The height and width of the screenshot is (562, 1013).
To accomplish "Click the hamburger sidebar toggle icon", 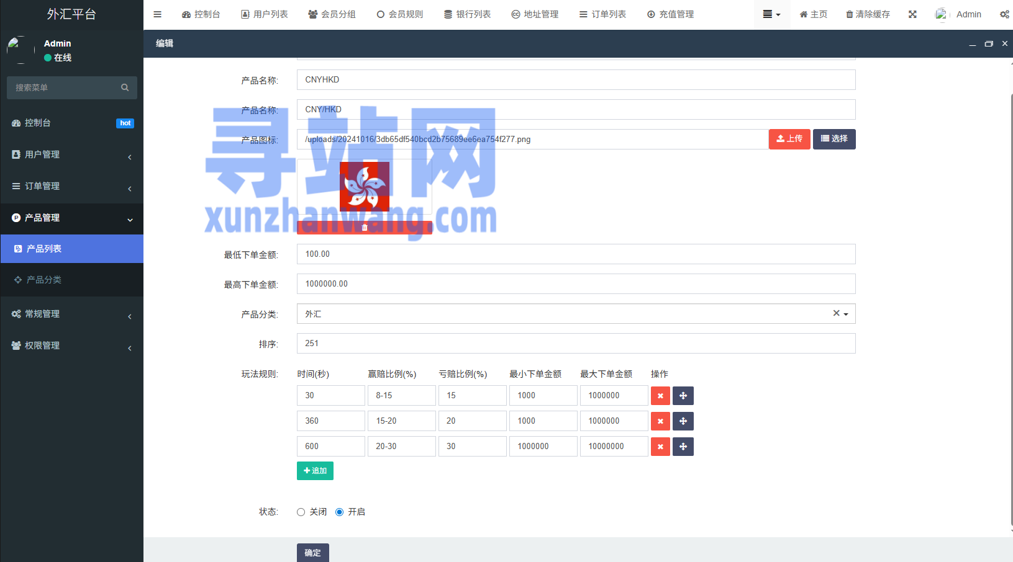I will 157,14.
